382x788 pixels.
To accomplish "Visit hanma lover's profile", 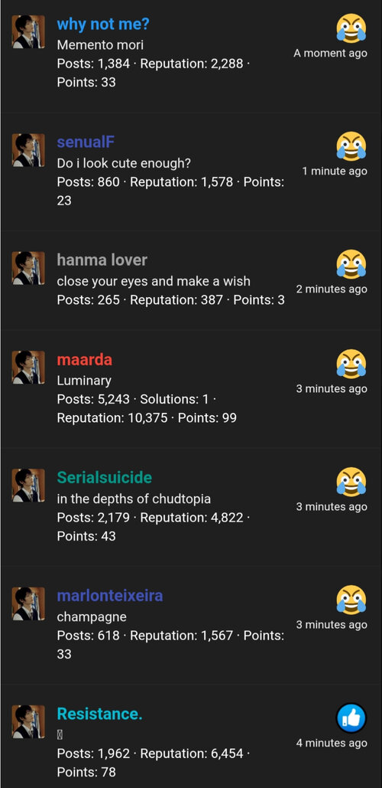I will [x=102, y=260].
